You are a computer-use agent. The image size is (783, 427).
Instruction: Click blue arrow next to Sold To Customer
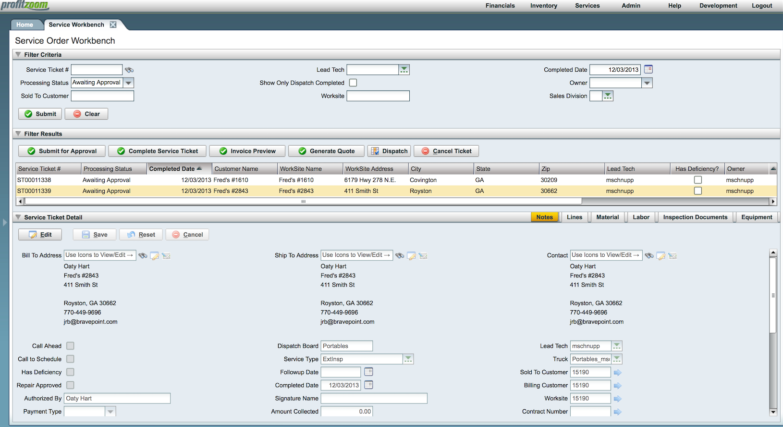(618, 372)
